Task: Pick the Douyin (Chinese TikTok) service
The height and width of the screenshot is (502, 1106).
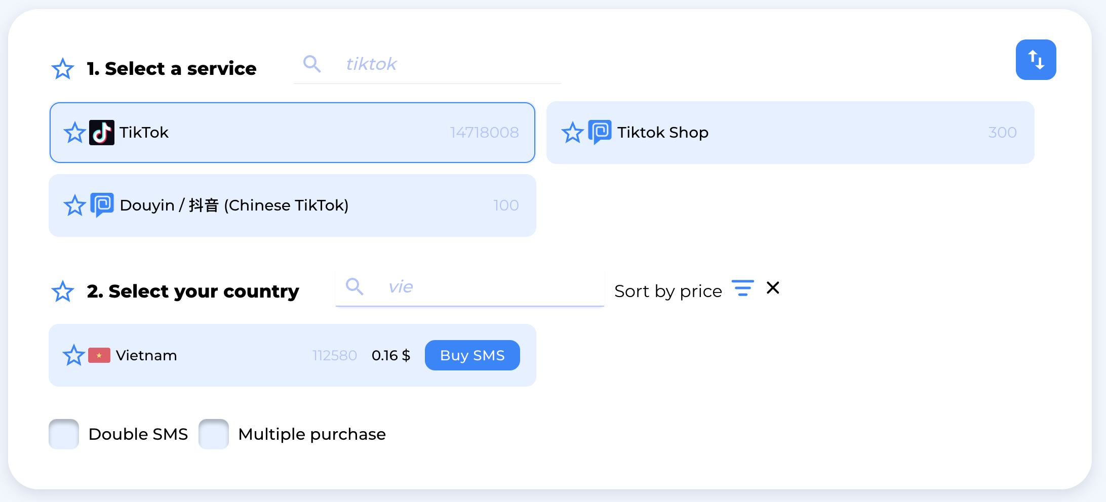Action: [x=304, y=205]
